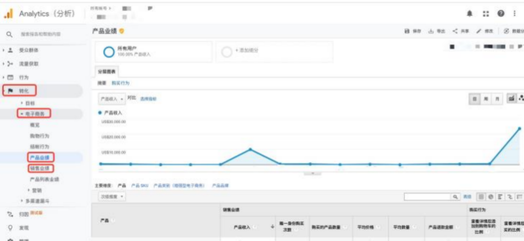
Task: Click the table search input field
Action: point(428,197)
